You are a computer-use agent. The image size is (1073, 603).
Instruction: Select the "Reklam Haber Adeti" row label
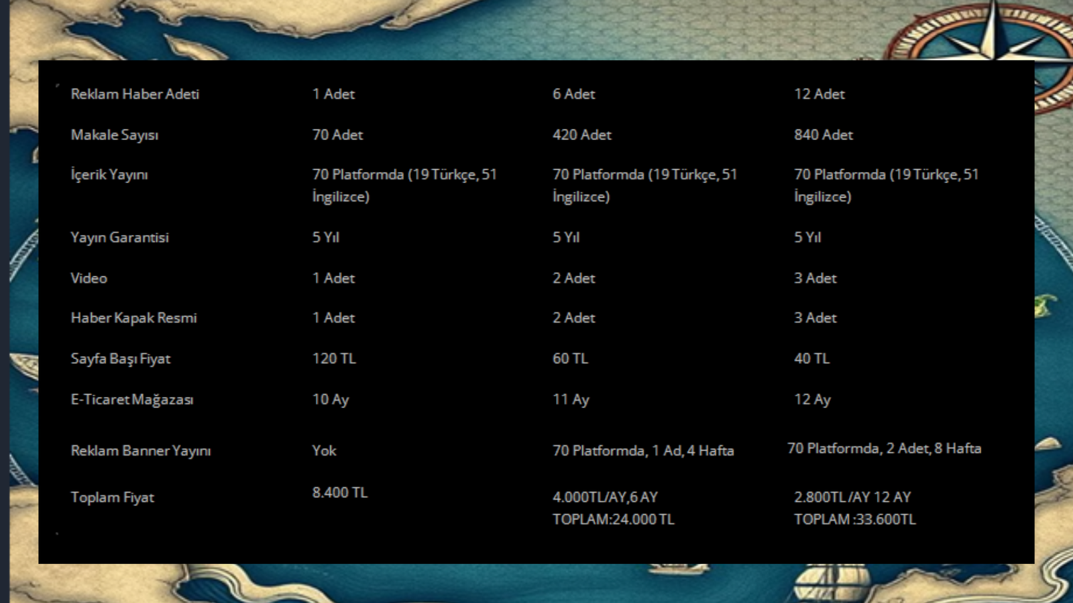click(135, 94)
